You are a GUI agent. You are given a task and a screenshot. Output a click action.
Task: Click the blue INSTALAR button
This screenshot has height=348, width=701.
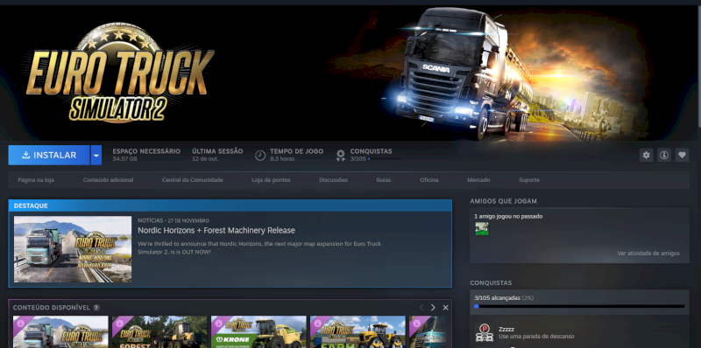(49, 156)
